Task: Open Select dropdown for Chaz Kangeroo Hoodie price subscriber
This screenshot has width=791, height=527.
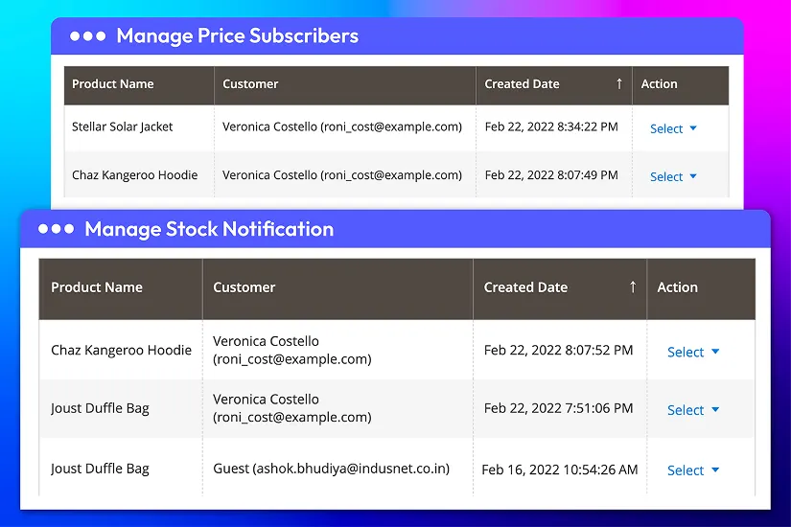Action: (673, 176)
